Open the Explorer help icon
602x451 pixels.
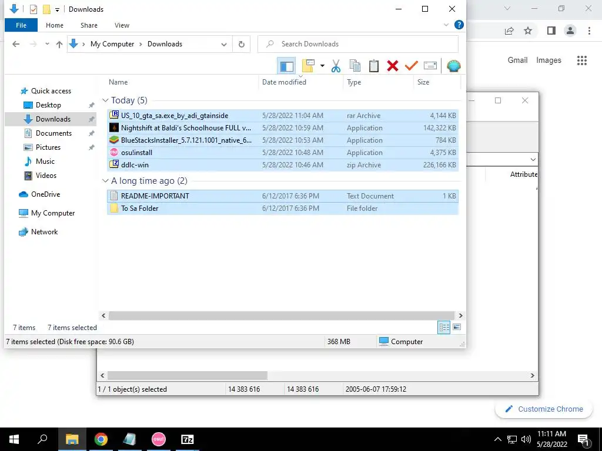(x=459, y=25)
